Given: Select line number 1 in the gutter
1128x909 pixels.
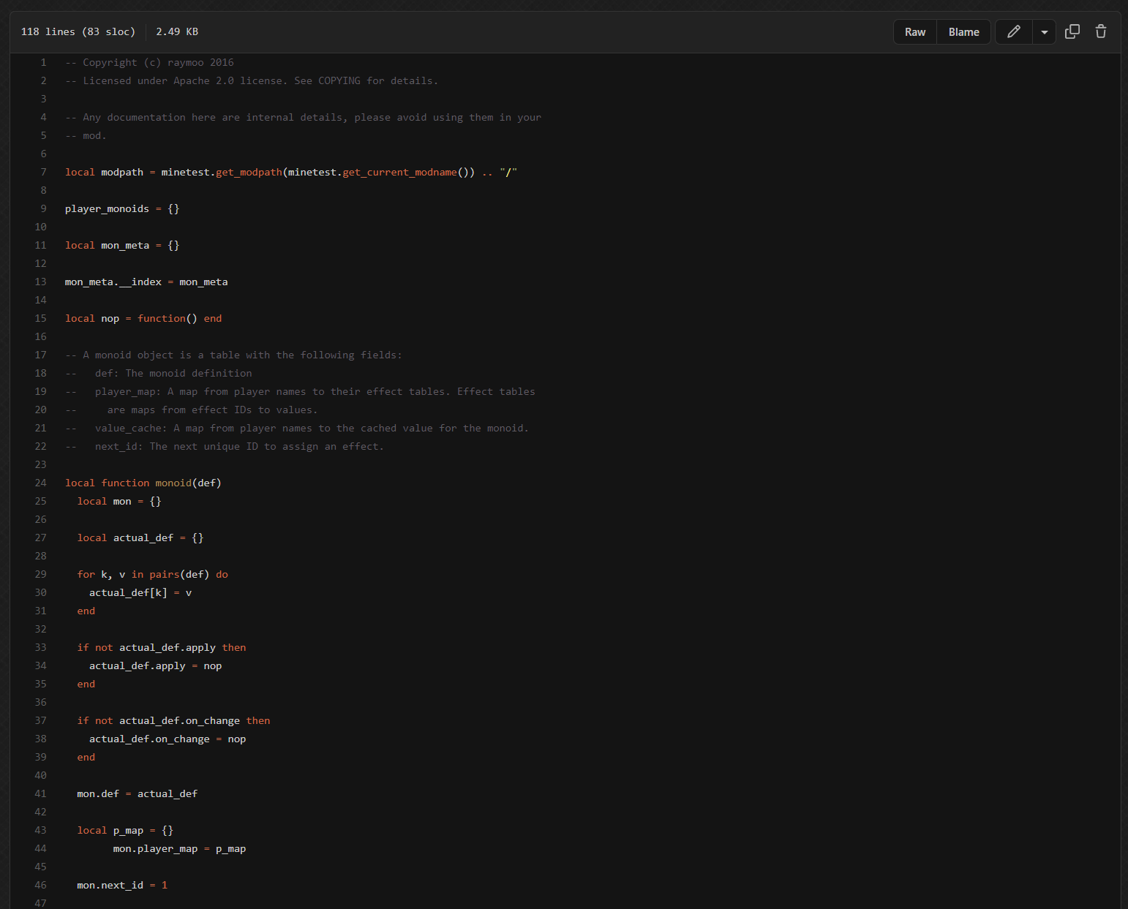Looking at the screenshot, I should (43, 63).
